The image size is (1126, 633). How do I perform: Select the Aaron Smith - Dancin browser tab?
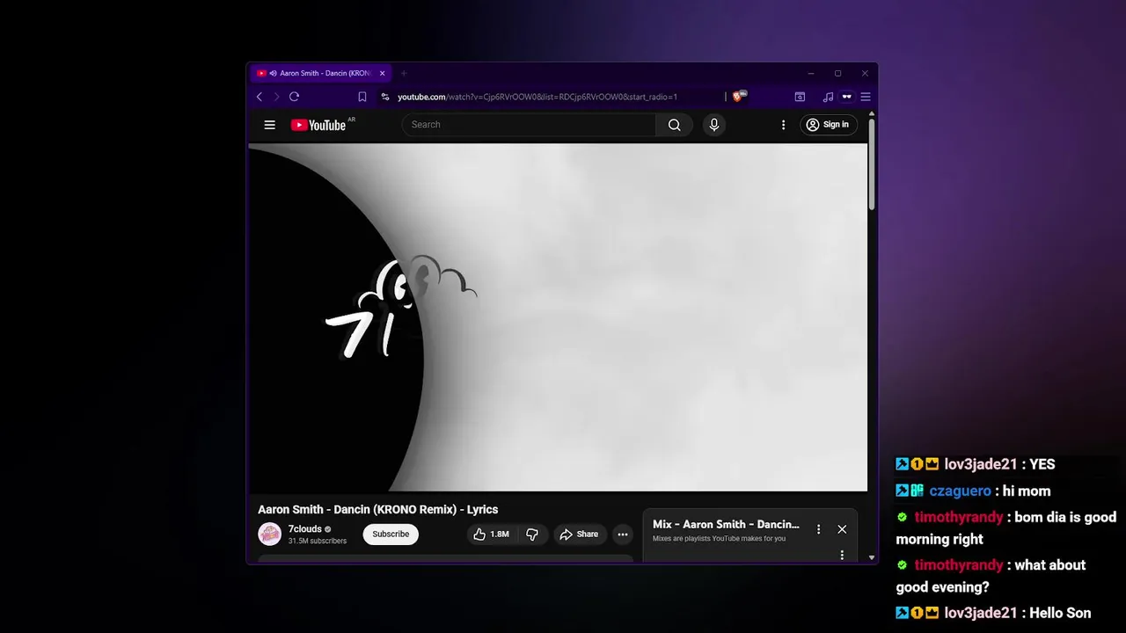click(318, 74)
